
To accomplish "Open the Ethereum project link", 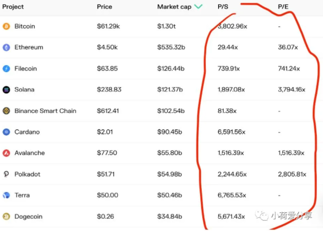I will [x=29, y=47].
